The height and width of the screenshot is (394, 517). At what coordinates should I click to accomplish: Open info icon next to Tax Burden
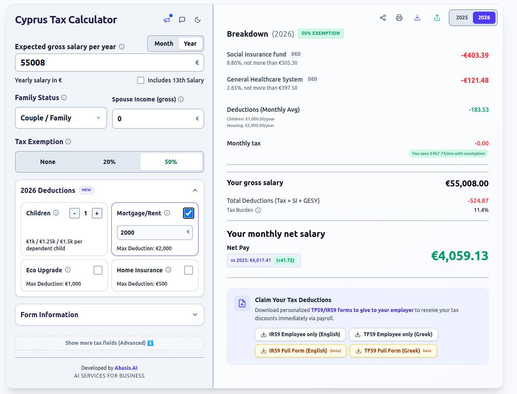(x=258, y=210)
